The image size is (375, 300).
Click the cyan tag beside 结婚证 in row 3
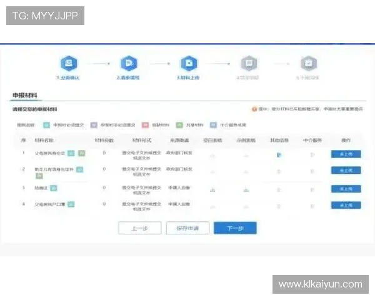coord(54,188)
